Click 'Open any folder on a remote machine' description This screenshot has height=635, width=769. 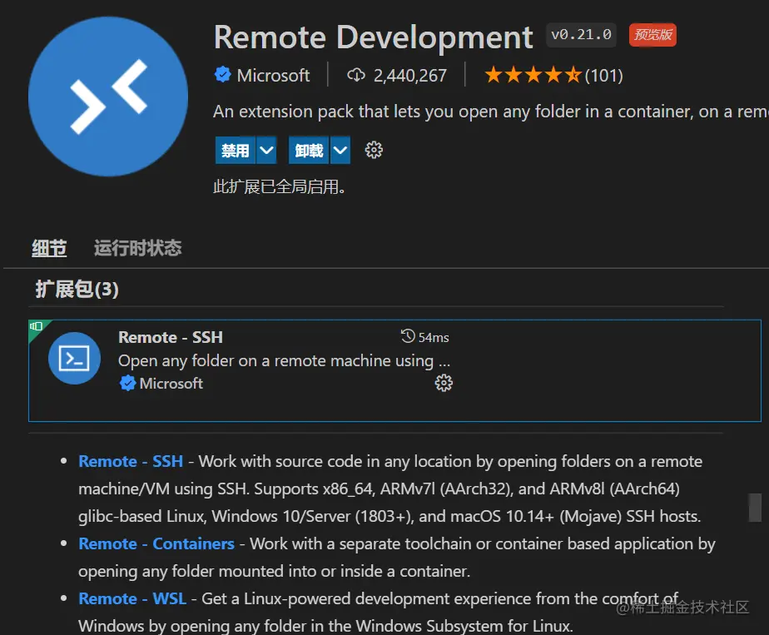pyautogui.click(x=285, y=361)
